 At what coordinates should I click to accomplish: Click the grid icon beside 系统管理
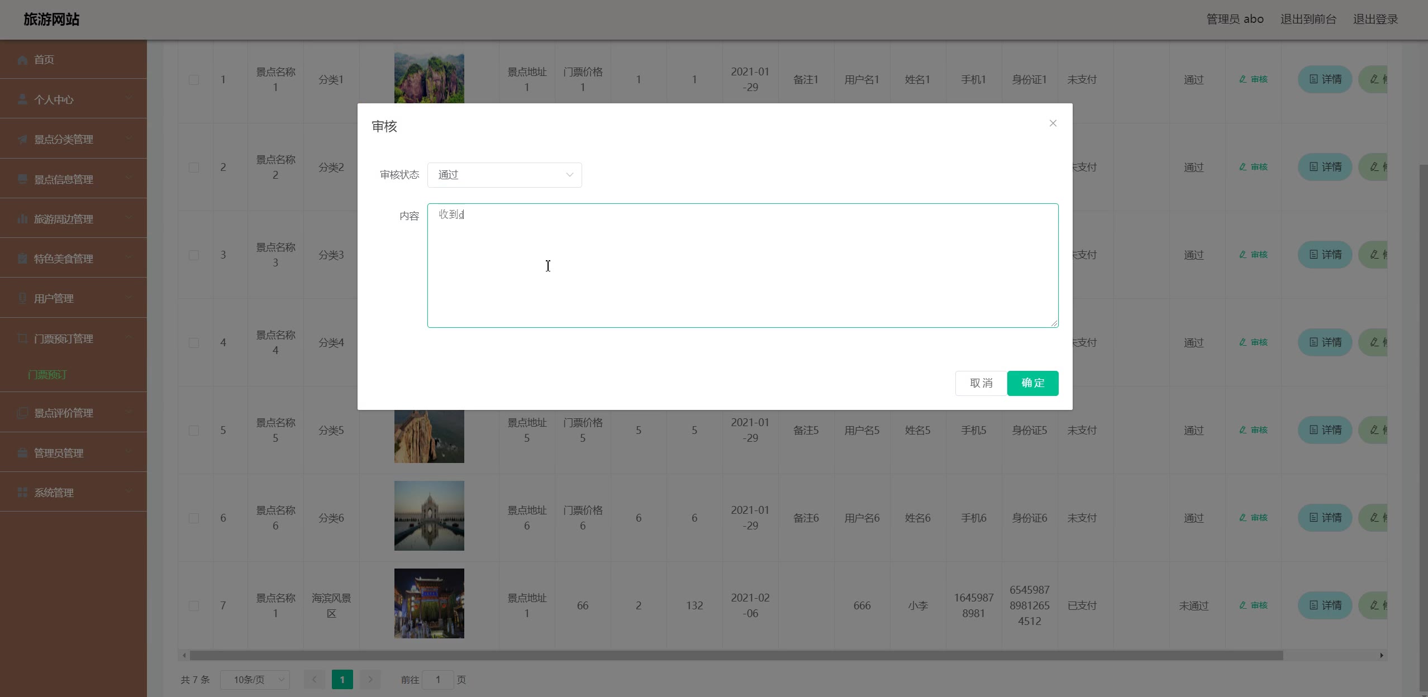click(22, 493)
